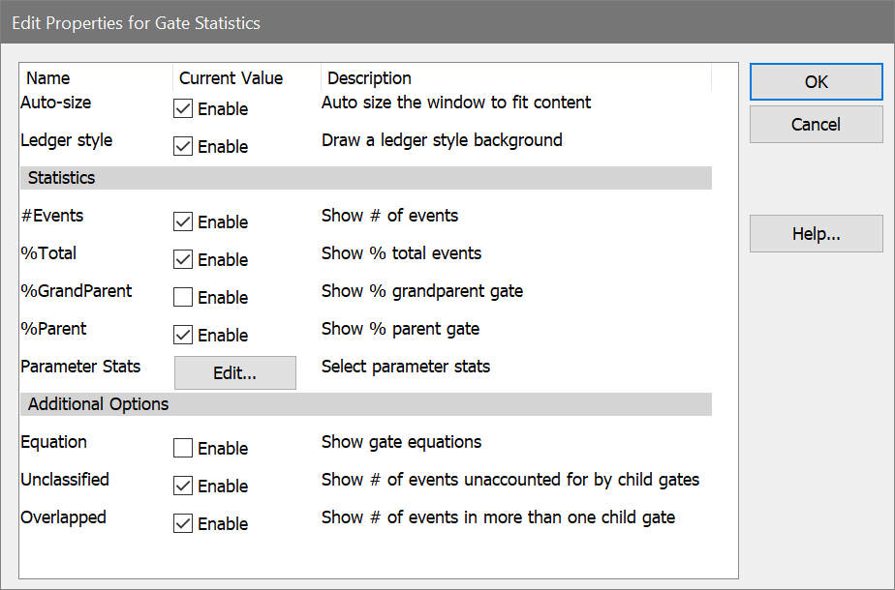The image size is (895, 590).
Task: Click the Name column header
Action: (48, 78)
